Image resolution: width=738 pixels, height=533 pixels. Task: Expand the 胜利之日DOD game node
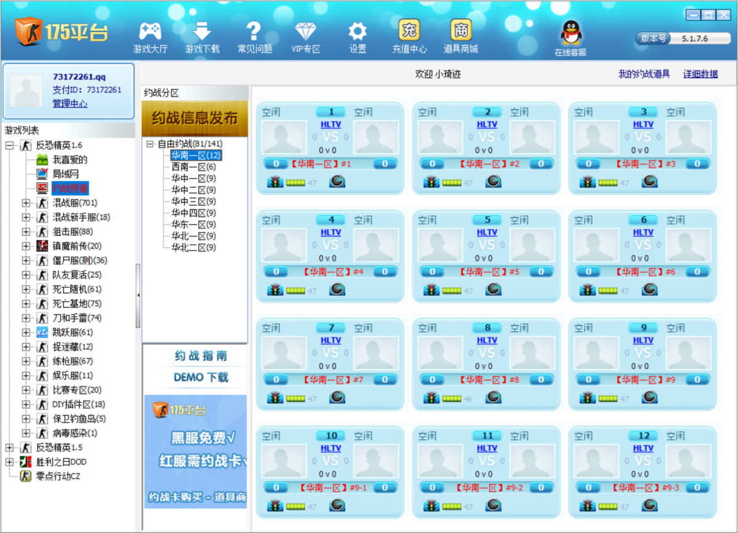pyautogui.click(x=10, y=462)
